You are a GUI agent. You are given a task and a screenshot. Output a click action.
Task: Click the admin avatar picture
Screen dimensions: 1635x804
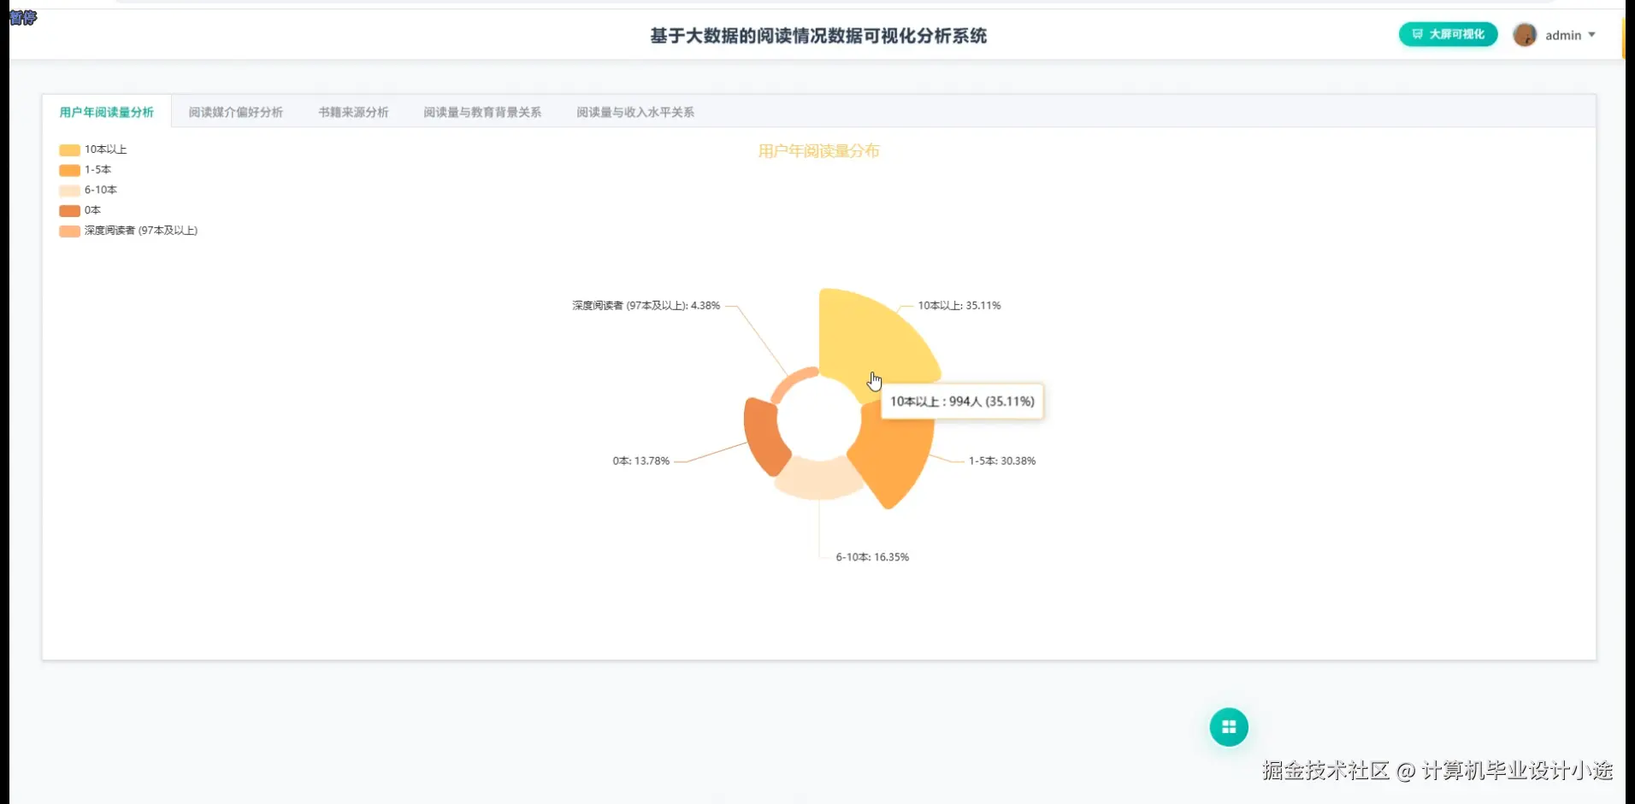1525,35
